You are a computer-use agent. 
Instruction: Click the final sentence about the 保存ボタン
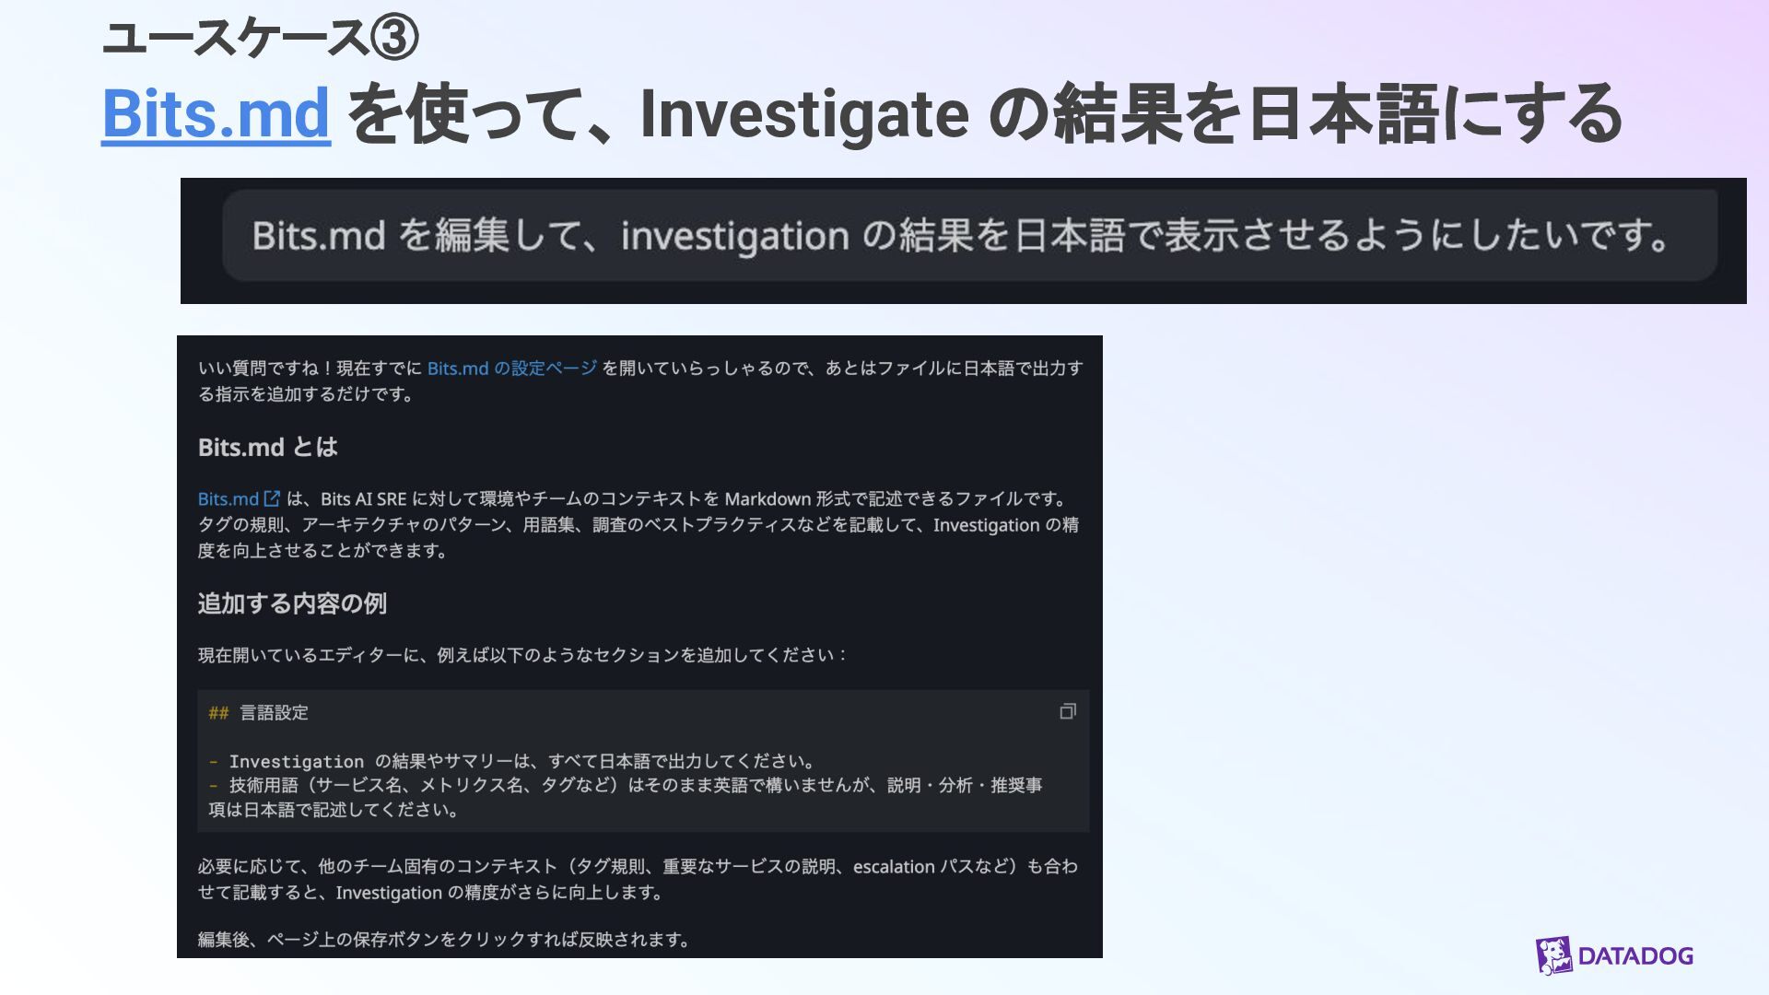click(x=442, y=940)
